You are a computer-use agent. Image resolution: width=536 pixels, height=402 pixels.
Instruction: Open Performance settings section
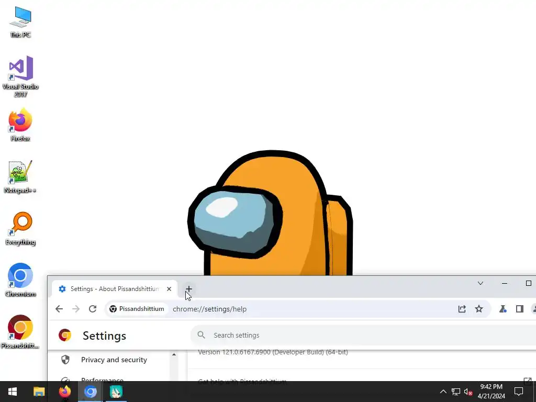click(x=102, y=379)
